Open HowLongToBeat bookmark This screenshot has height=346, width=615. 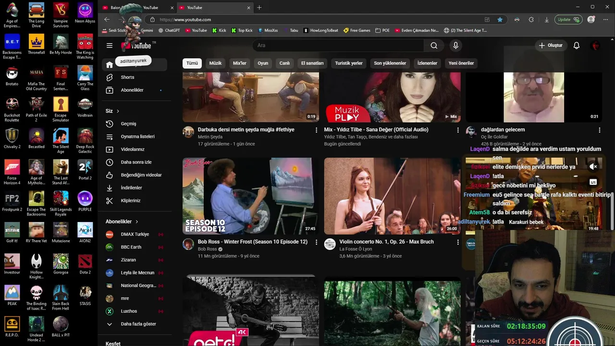click(x=320, y=30)
